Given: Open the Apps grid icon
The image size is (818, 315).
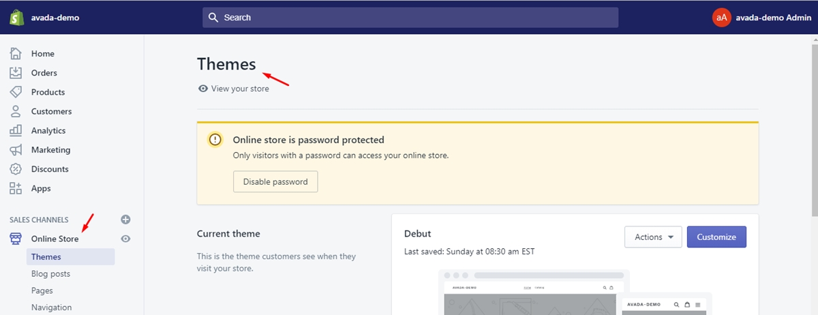Looking at the screenshot, I should 16,188.
